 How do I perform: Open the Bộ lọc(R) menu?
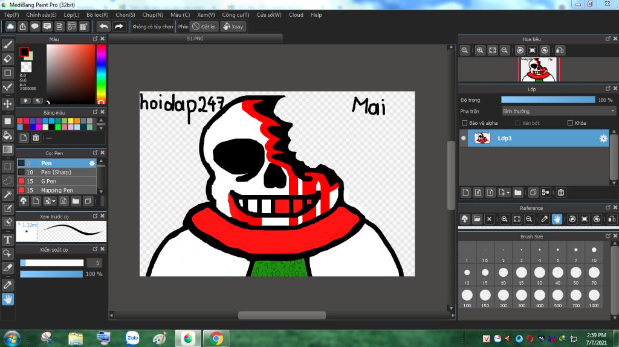point(97,15)
